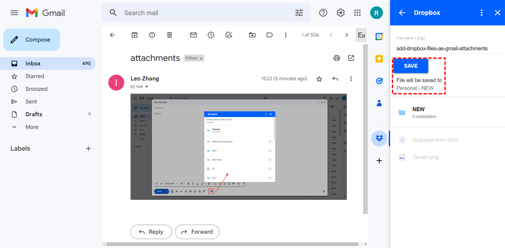Image resolution: width=505 pixels, height=248 pixels.
Task: Reply using the arrow icon
Action: tap(335, 78)
